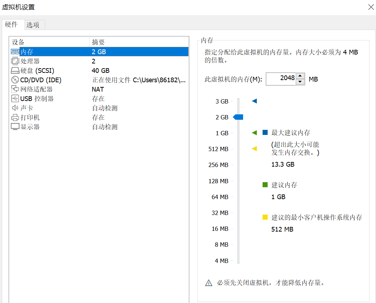
Task: Decrease memory with the down spinner arrow
Action: tap(301, 82)
